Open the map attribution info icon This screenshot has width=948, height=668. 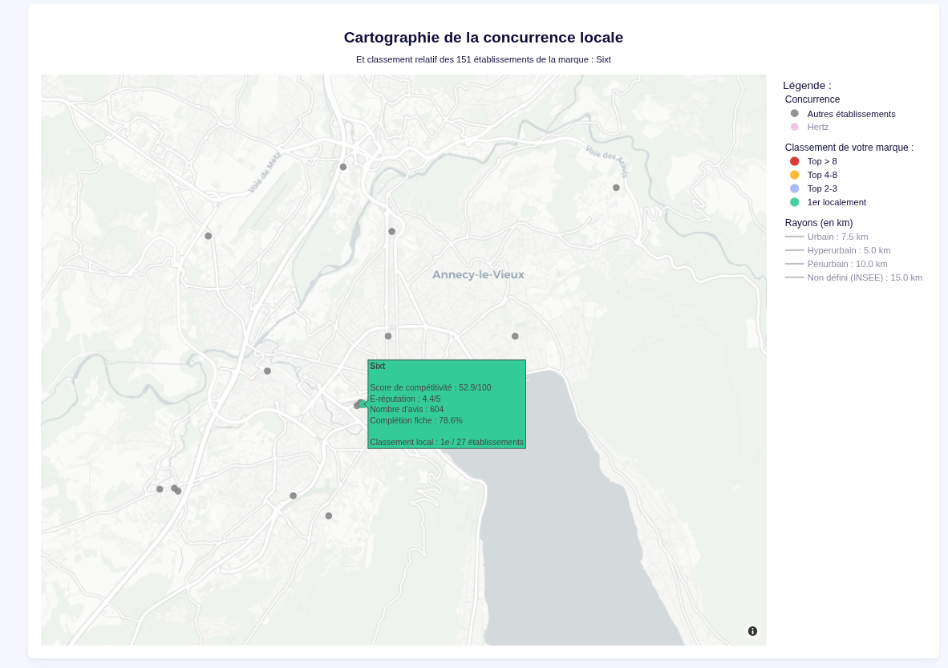753,631
